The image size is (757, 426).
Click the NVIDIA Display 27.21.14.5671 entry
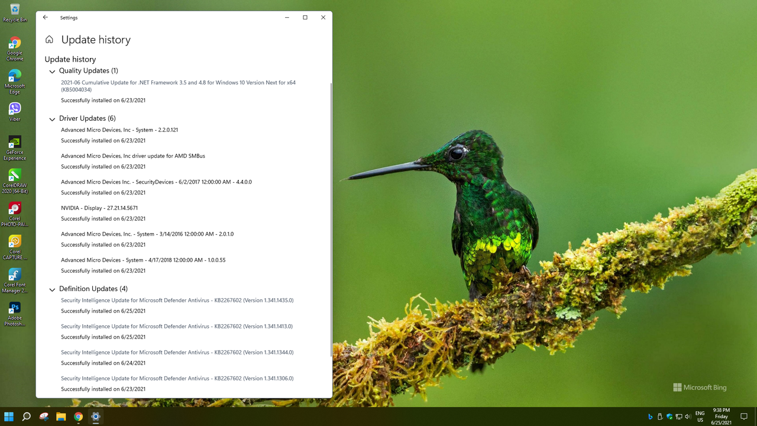pos(99,208)
